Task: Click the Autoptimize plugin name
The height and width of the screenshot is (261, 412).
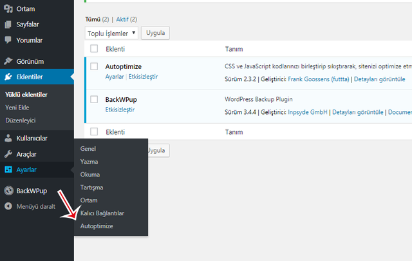Action: (x=123, y=66)
